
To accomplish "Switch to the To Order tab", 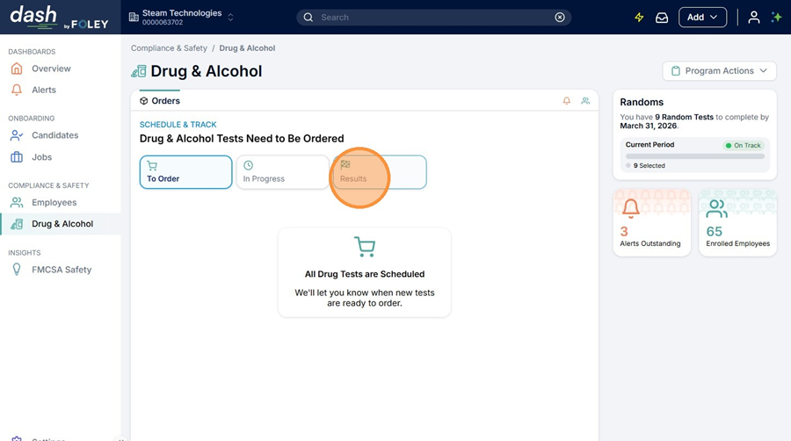I will tap(185, 172).
